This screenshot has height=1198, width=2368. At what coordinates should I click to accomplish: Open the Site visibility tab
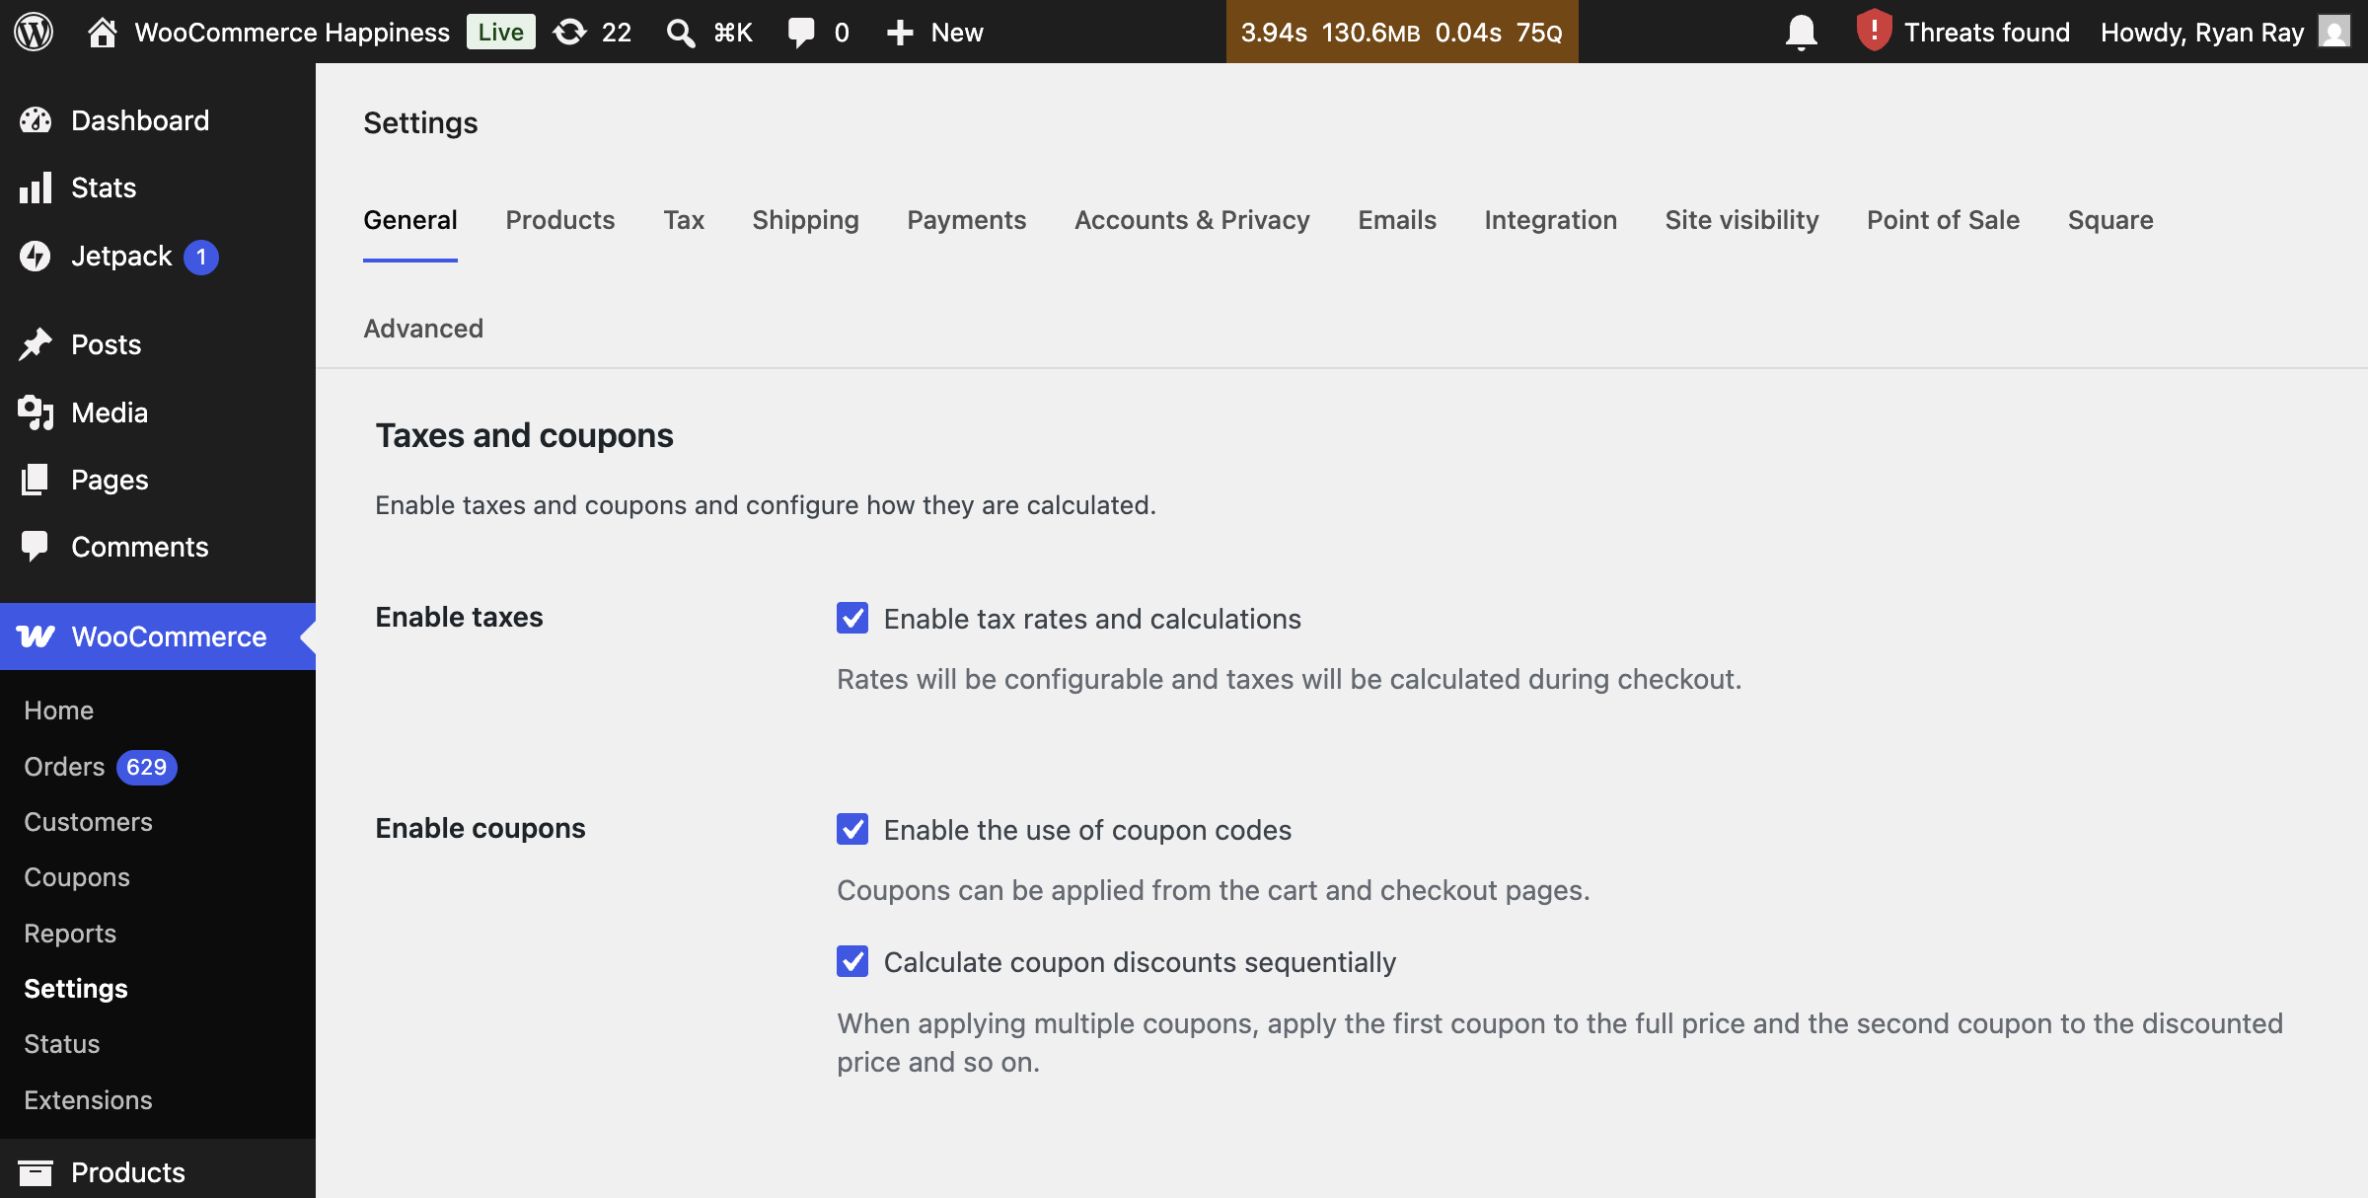[1742, 220]
